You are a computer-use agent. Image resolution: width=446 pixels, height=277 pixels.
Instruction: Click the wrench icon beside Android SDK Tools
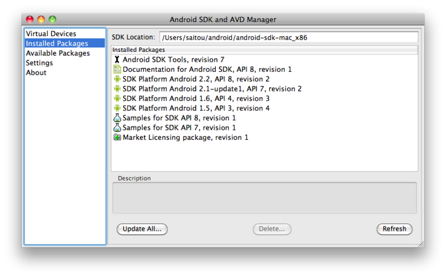coord(117,60)
